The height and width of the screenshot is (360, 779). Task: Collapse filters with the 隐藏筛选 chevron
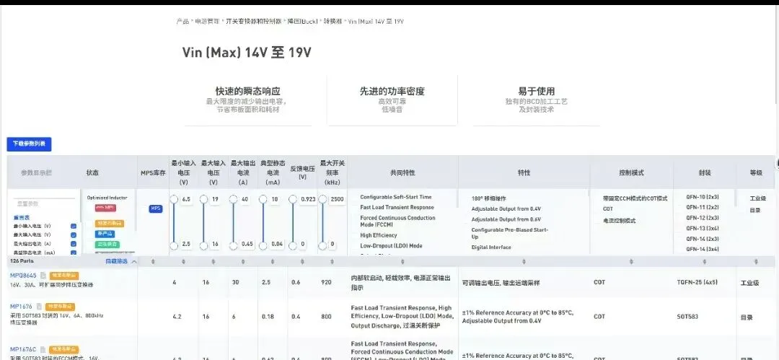coord(133,261)
